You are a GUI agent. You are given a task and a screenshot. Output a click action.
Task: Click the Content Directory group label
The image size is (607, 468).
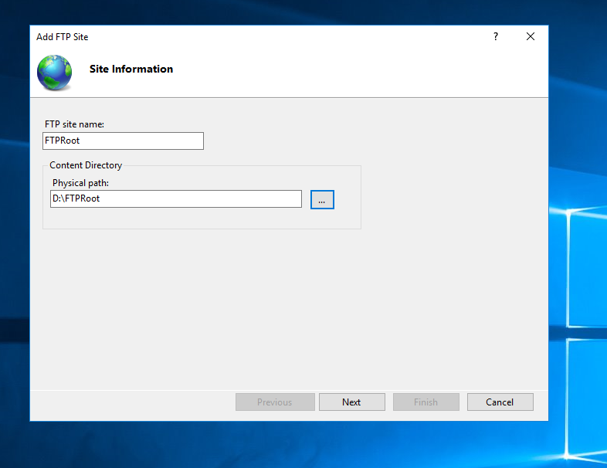(x=86, y=165)
